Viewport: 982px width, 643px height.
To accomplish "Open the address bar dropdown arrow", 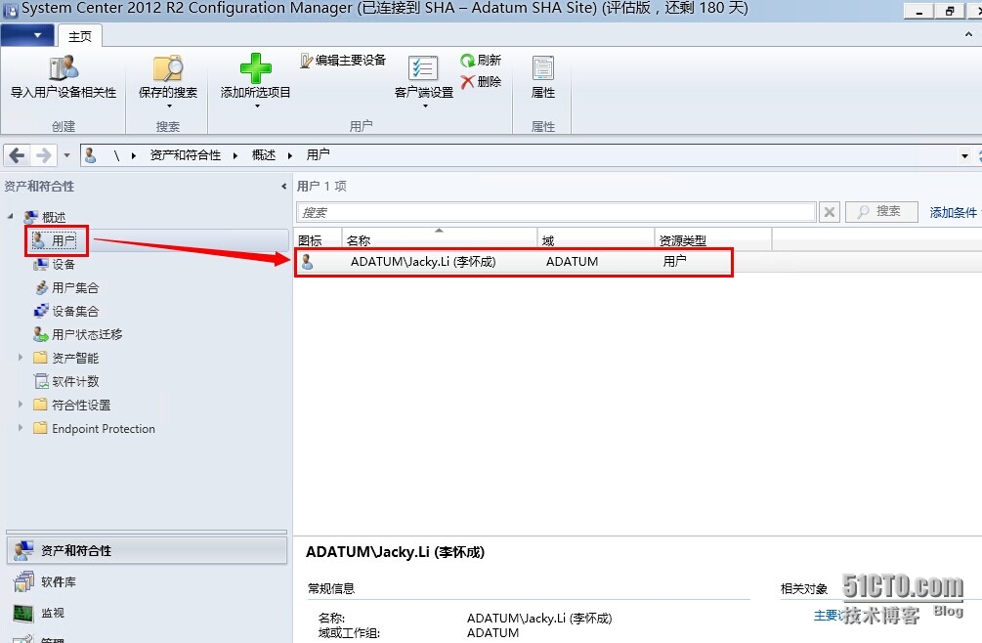I will (x=963, y=155).
